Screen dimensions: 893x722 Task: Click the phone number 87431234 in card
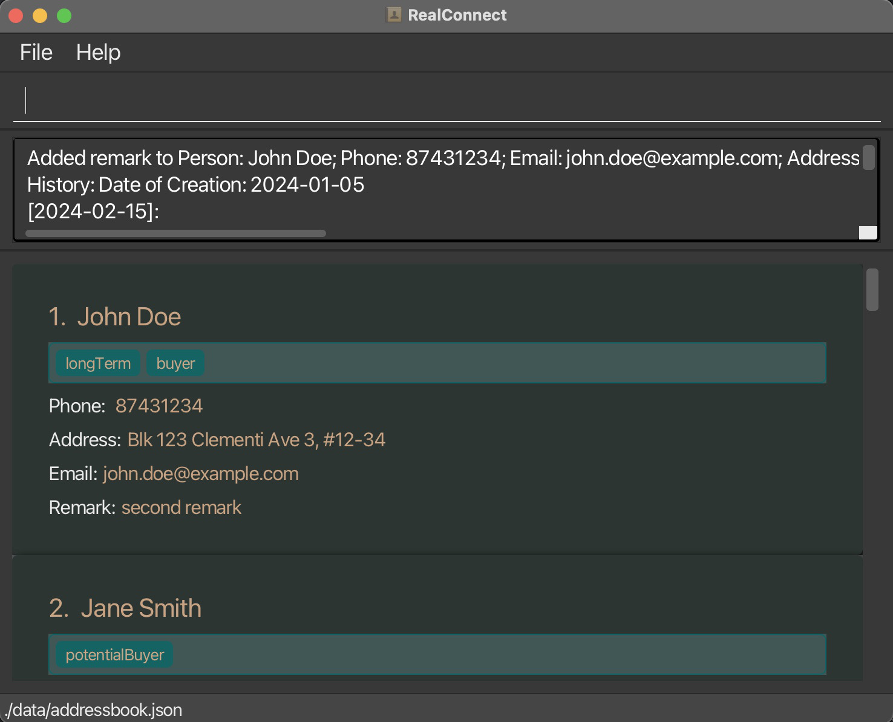click(159, 406)
